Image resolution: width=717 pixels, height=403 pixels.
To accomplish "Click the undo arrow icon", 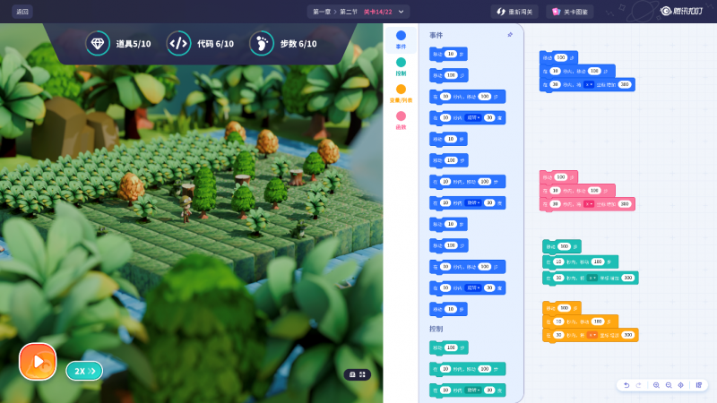I will (x=626, y=385).
